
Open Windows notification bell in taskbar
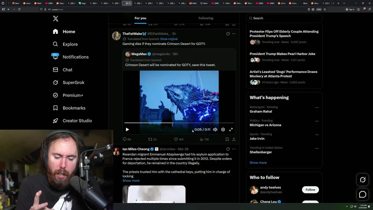[369, 206]
